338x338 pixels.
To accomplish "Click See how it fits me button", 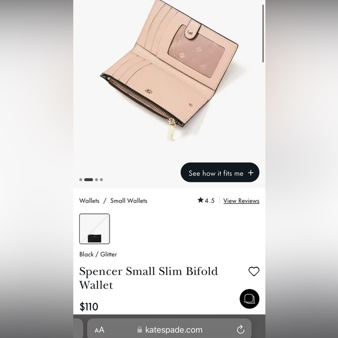I will click(x=220, y=172).
